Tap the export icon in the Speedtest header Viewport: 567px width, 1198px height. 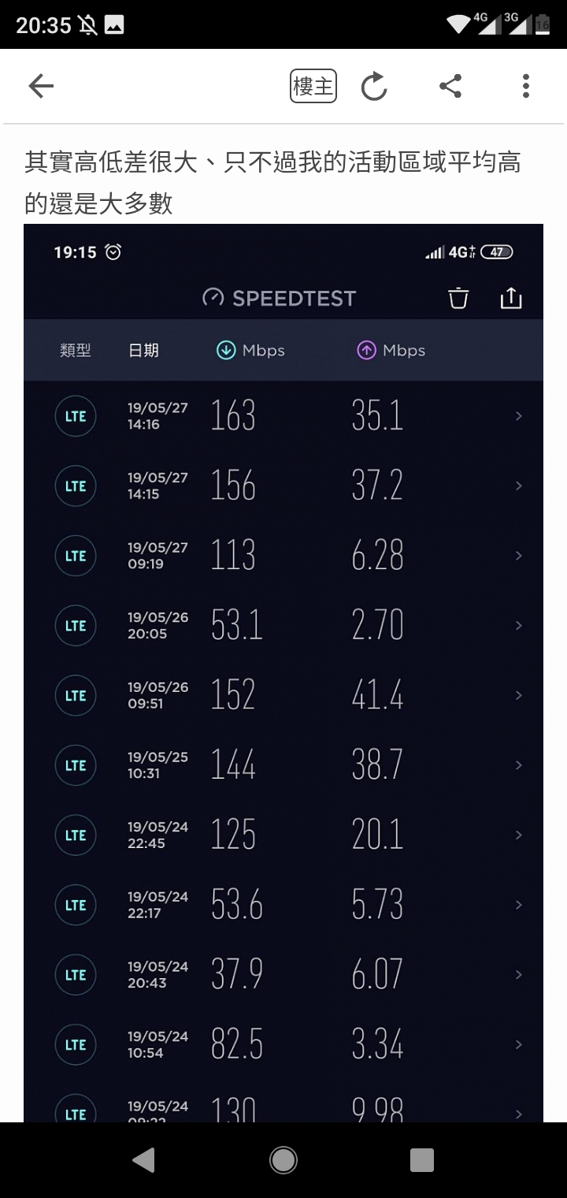(511, 298)
